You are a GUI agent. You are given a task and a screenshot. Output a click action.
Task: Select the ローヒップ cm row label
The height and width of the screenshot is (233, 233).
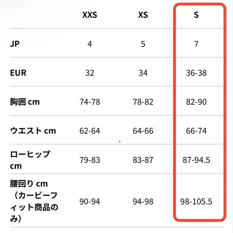pos(30,160)
